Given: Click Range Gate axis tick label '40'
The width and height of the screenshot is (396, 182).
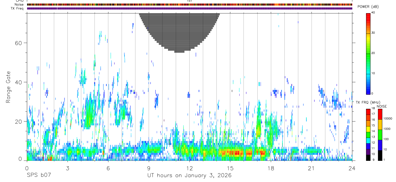Looking at the screenshot, I should [x=18, y=82].
